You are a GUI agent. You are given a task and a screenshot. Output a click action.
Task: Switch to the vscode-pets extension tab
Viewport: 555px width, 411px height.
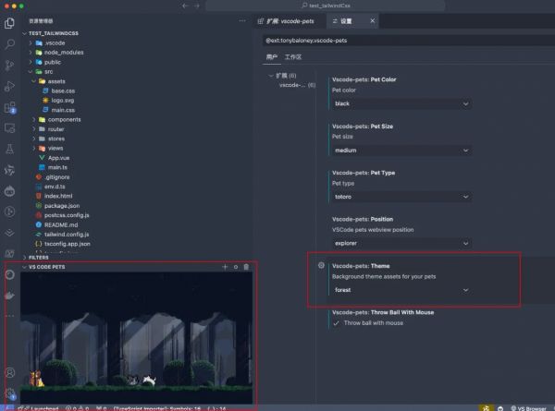[290, 20]
